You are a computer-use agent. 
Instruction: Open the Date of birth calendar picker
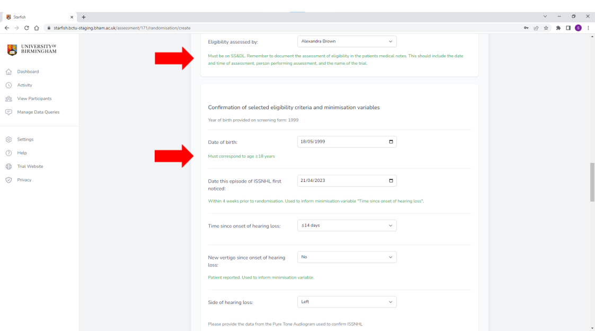pos(391,142)
